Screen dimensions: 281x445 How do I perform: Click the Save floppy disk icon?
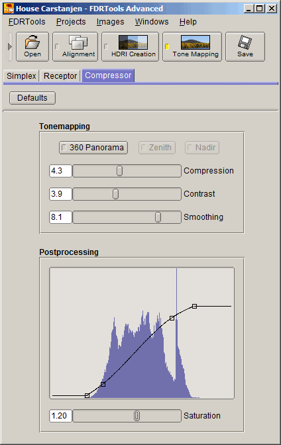point(245,42)
